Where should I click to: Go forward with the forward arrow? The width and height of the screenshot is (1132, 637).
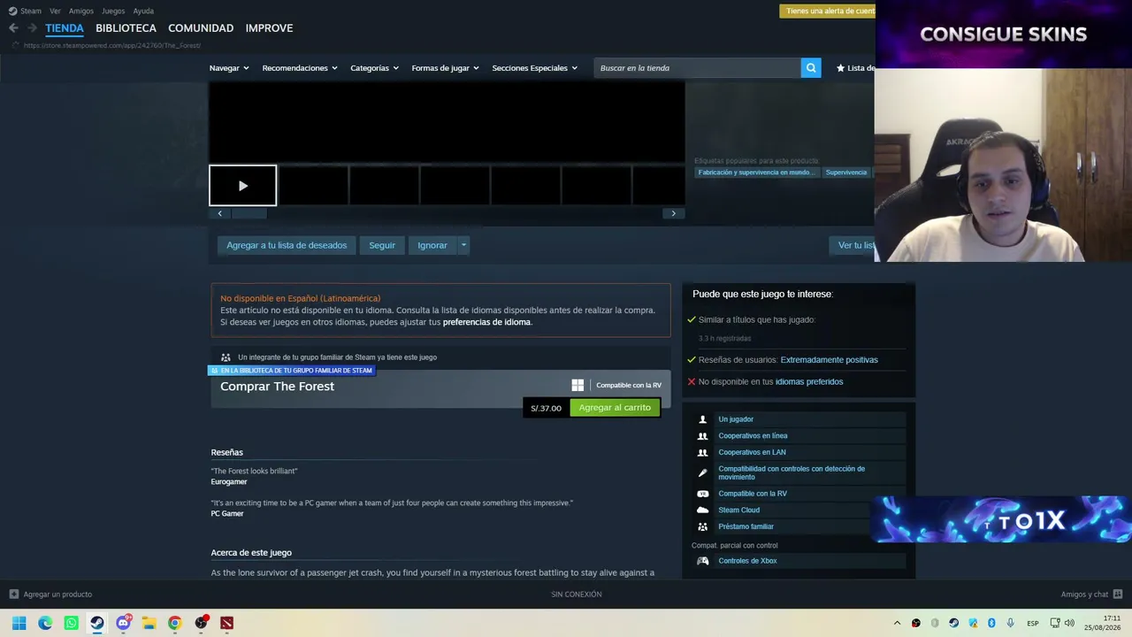[32, 28]
